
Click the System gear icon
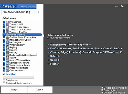tap(7, 58)
